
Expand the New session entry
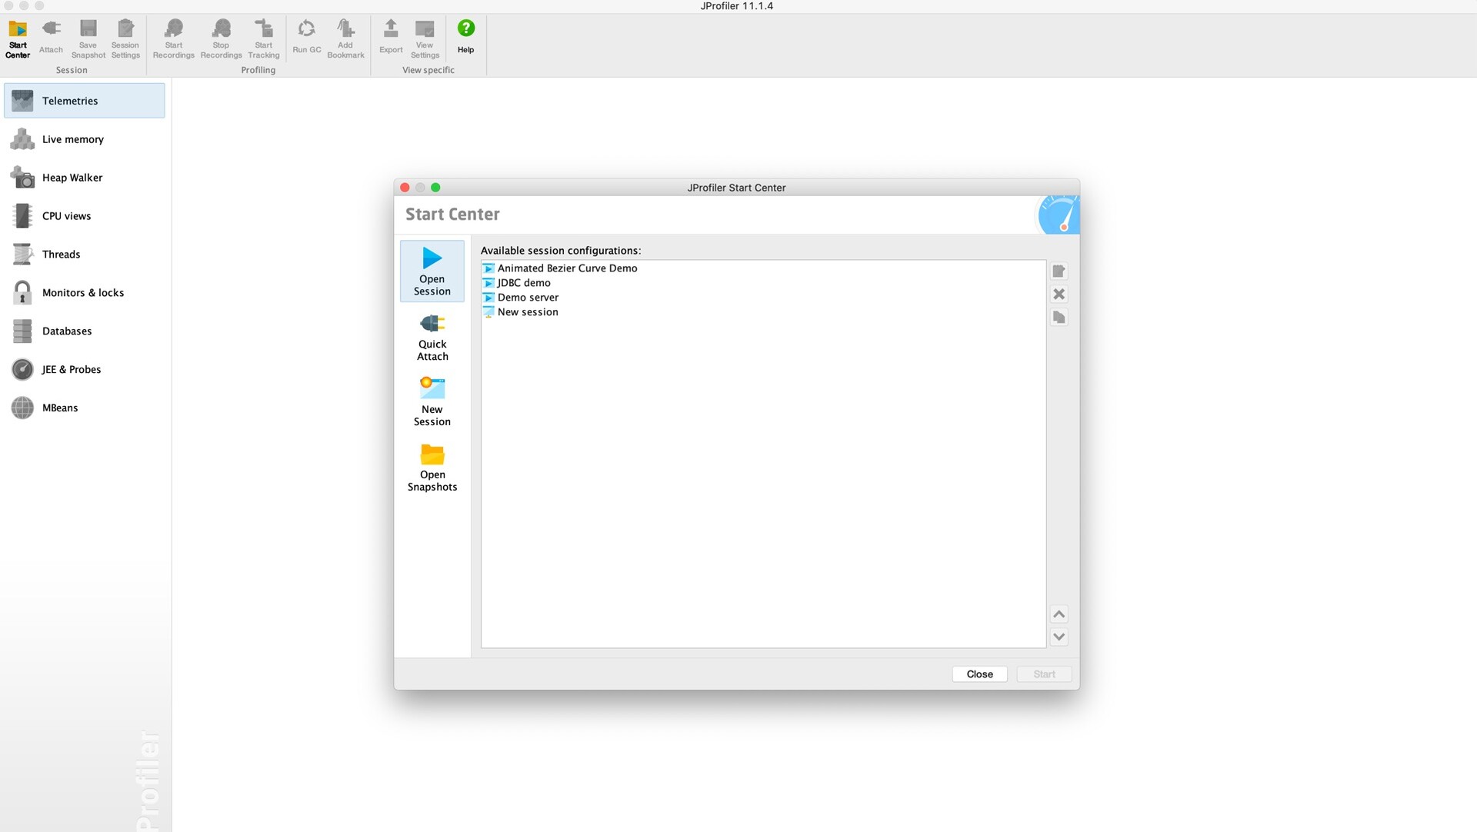(x=488, y=311)
